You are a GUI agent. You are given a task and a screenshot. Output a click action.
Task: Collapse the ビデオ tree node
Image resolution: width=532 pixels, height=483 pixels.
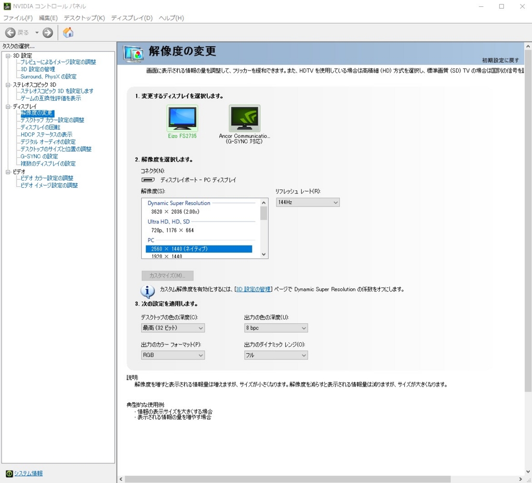pyautogui.click(x=8, y=172)
